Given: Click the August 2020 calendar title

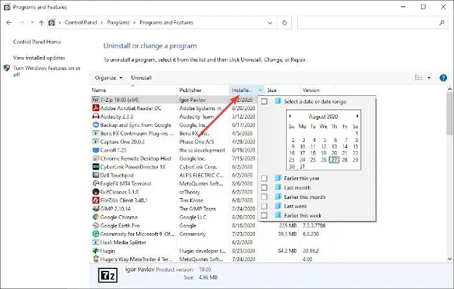Looking at the screenshot, I should point(324,117).
